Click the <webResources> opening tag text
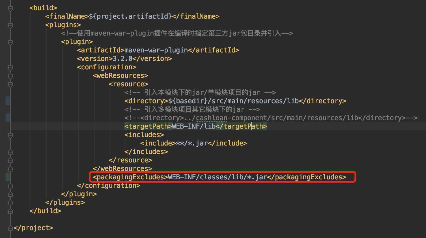The width and height of the screenshot is (426, 238). pyautogui.click(x=121, y=76)
